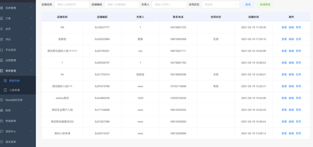The height and width of the screenshot is (147, 313).
Task: Click the 订单 sidebar icon
Action: 2,18
